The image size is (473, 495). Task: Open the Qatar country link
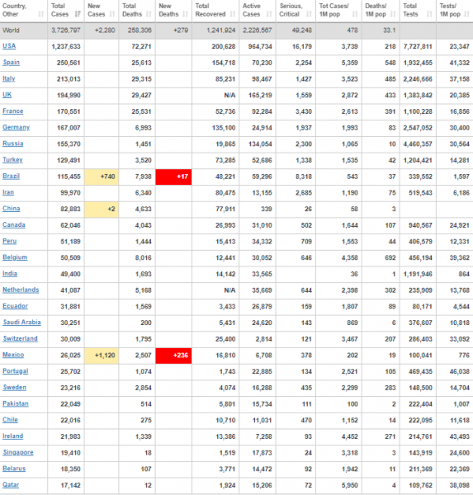click(11, 484)
